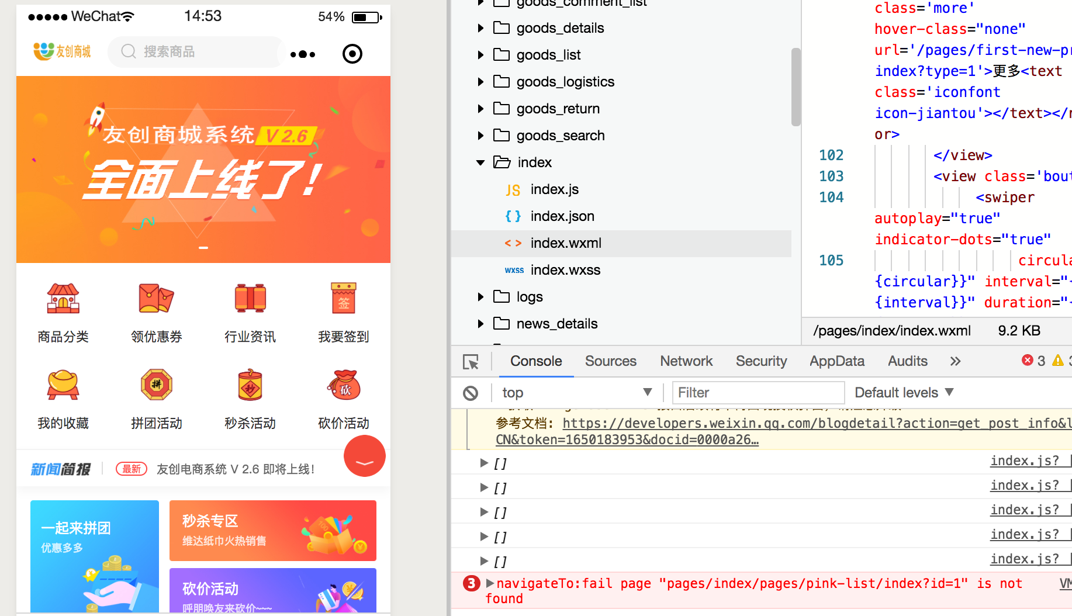The image size is (1072, 616).
Task: Expand the goods_return folder
Action: pos(480,109)
